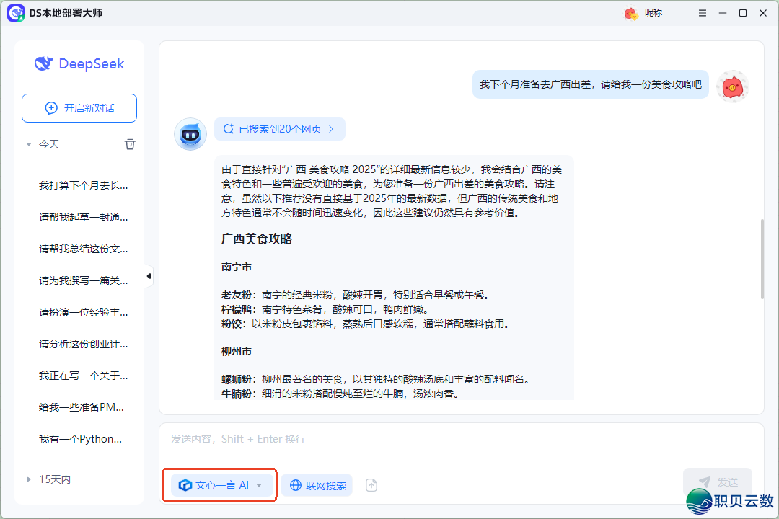The width and height of the screenshot is (779, 519).
Task: Click the red user avatar beside the message
Action: point(732,86)
